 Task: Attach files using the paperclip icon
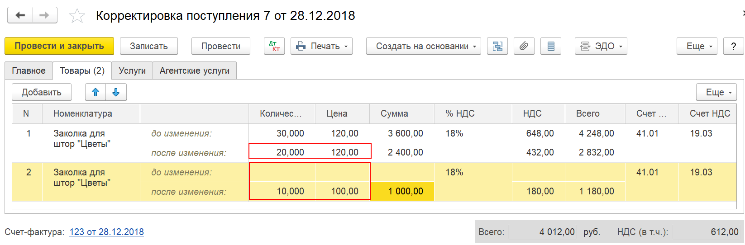click(524, 46)
